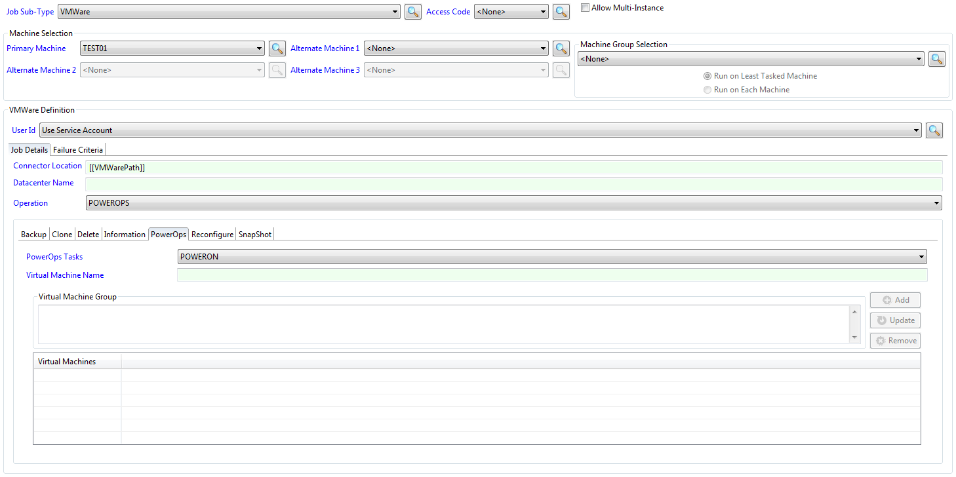This screenshot has width=956, height=477.
Task: Click the Alternate Machine 2 label
Action: 41,70
